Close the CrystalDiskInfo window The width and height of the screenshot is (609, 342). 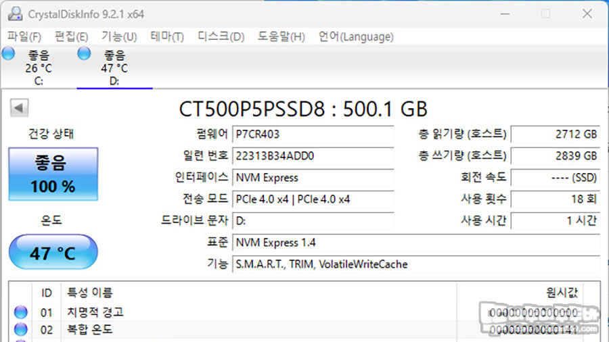coord(587,14)
